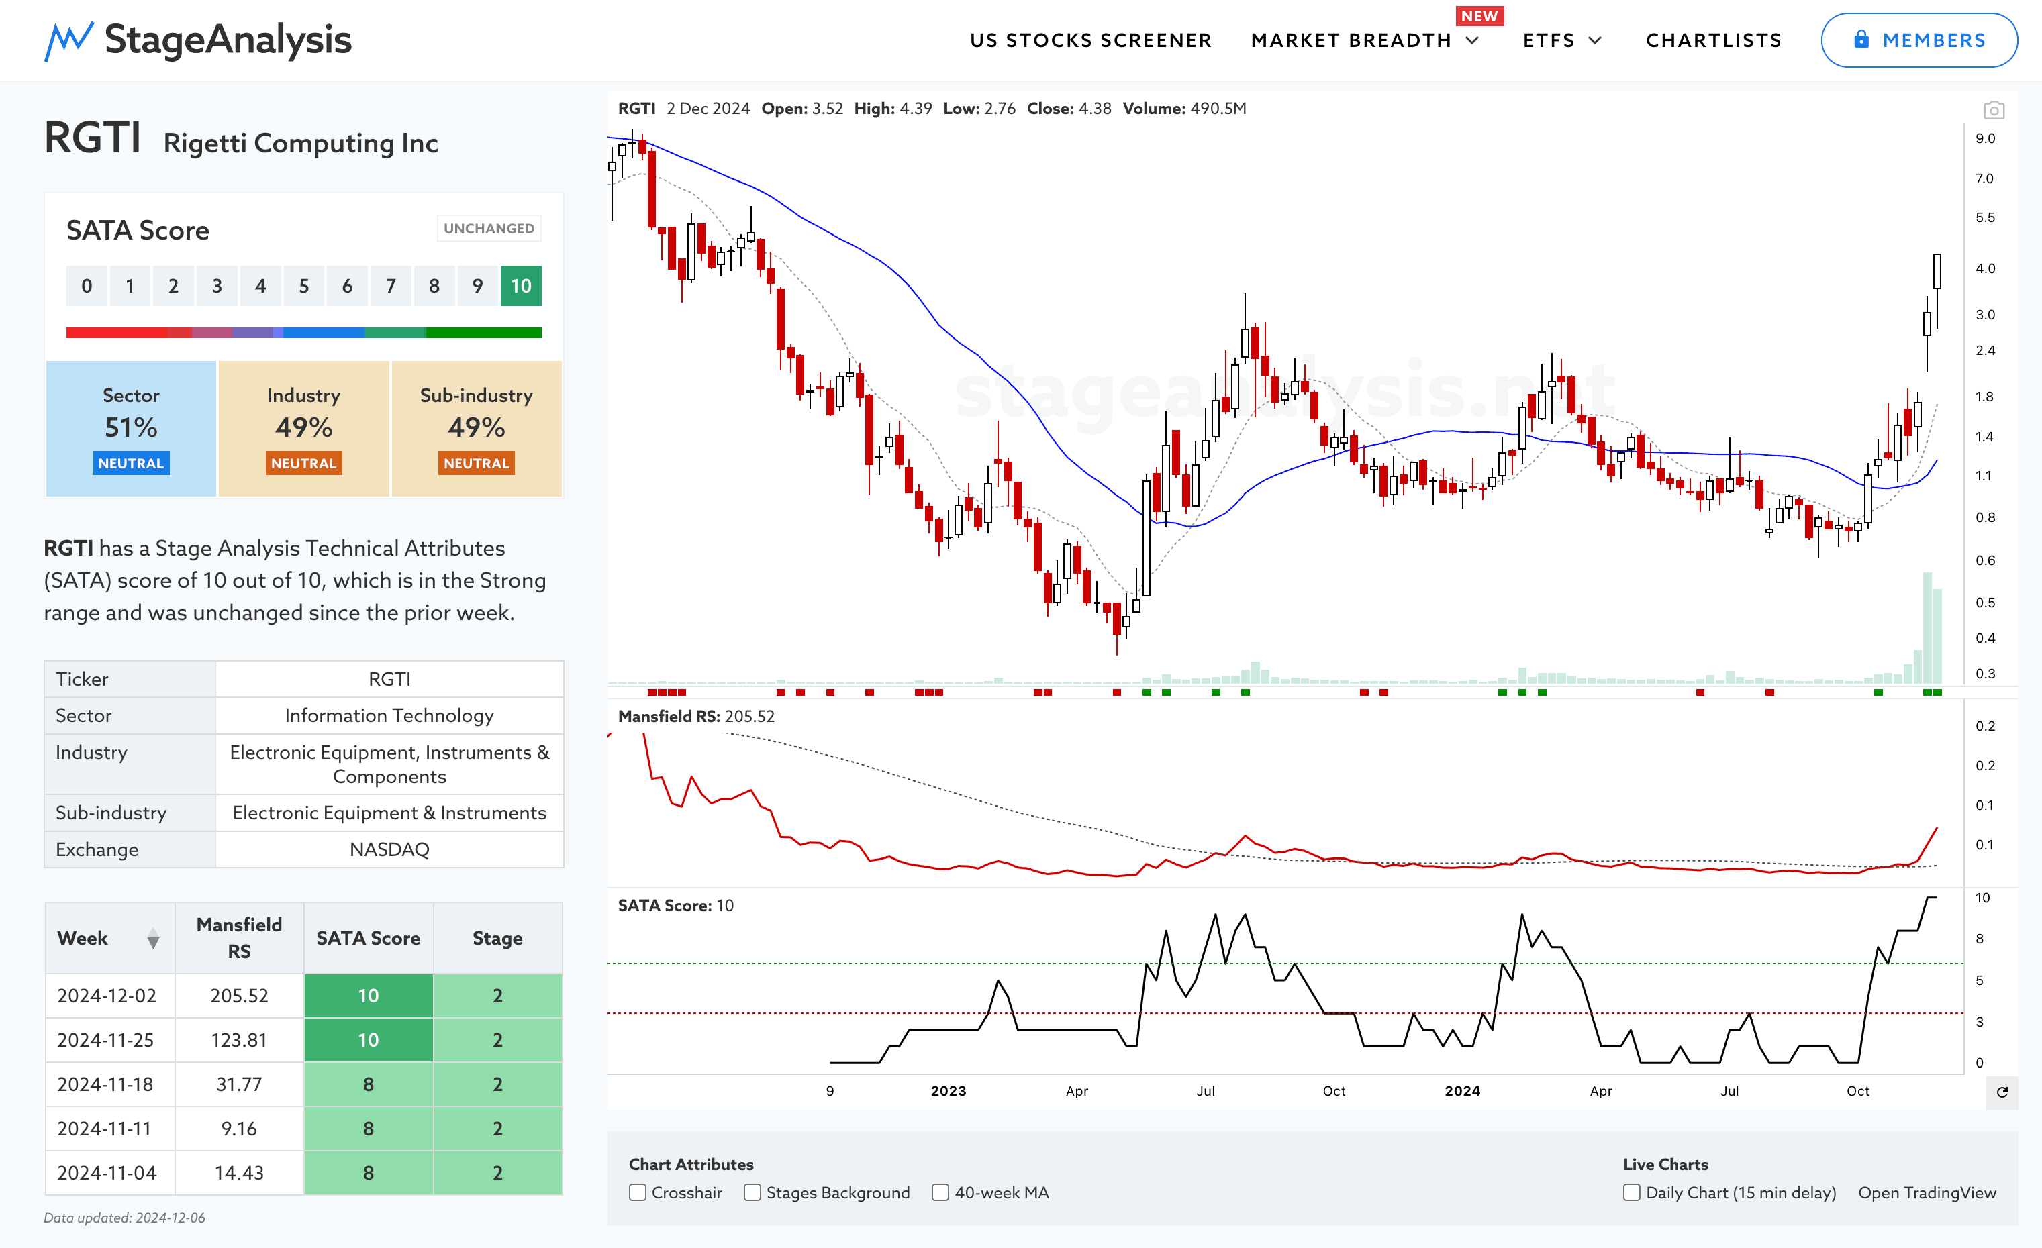Click the 2024-11-18 week cell
2042x1248 pixels.
pyautogui.click(x=110, y=1084)
